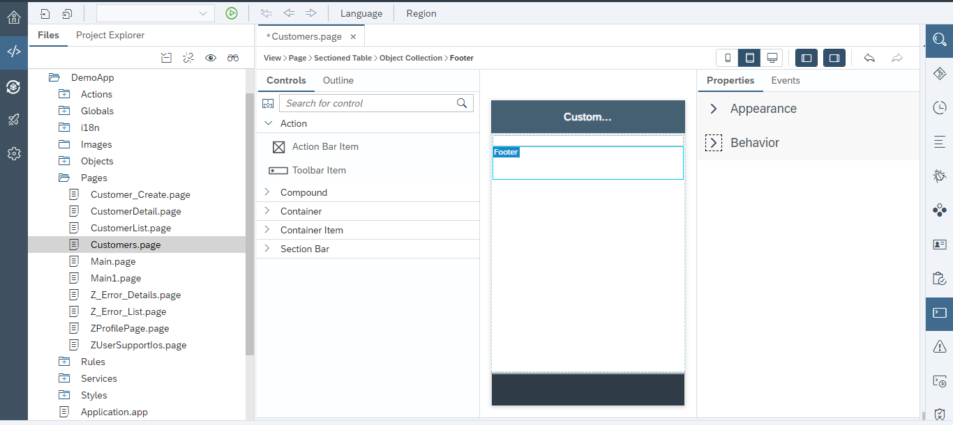Viewport: 953px width, 425px height.
Task: Enable tablet preview mode
Action: pos(749,58)
